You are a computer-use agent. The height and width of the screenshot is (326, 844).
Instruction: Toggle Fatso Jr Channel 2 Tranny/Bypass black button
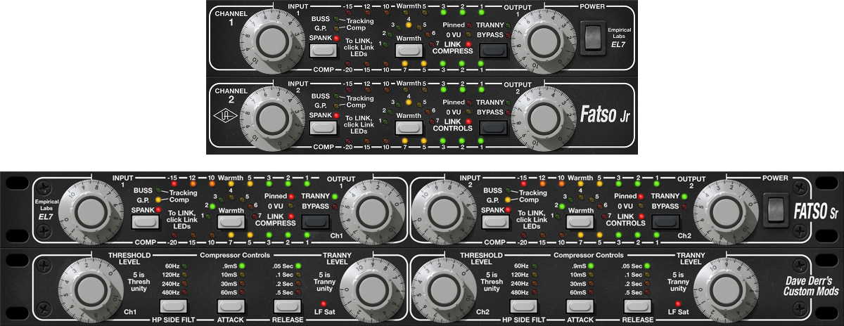(x=492, y=128)
